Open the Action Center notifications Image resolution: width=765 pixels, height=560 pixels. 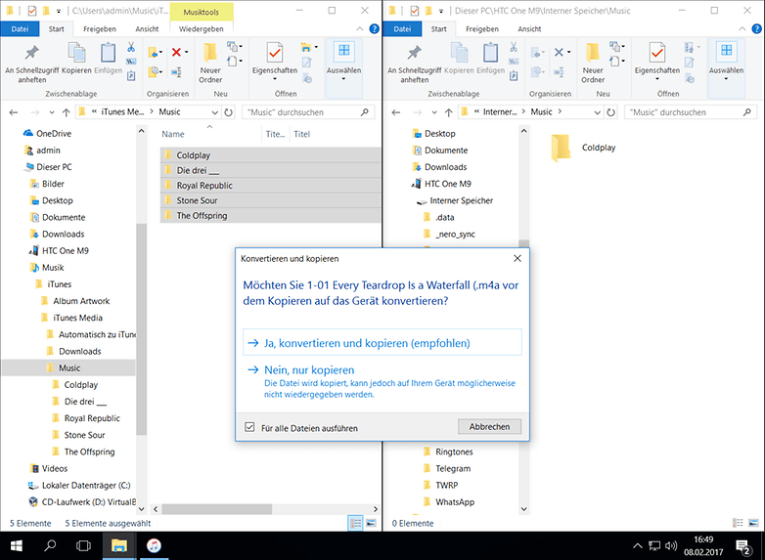[x=743, y=546]
